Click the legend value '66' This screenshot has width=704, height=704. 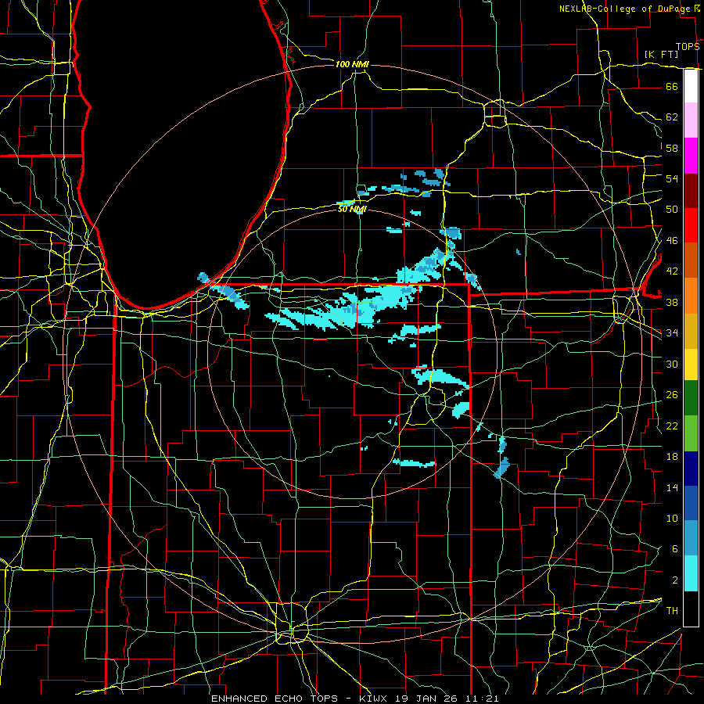click(672, 86)
